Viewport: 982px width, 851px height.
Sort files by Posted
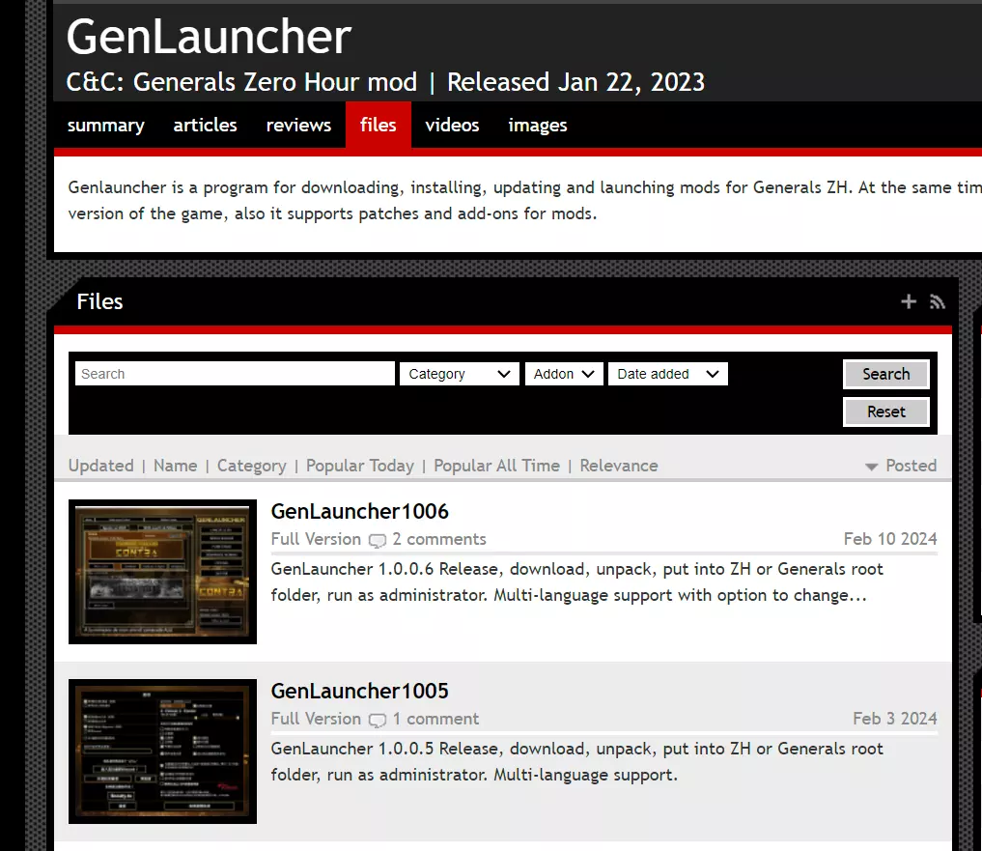911,466
